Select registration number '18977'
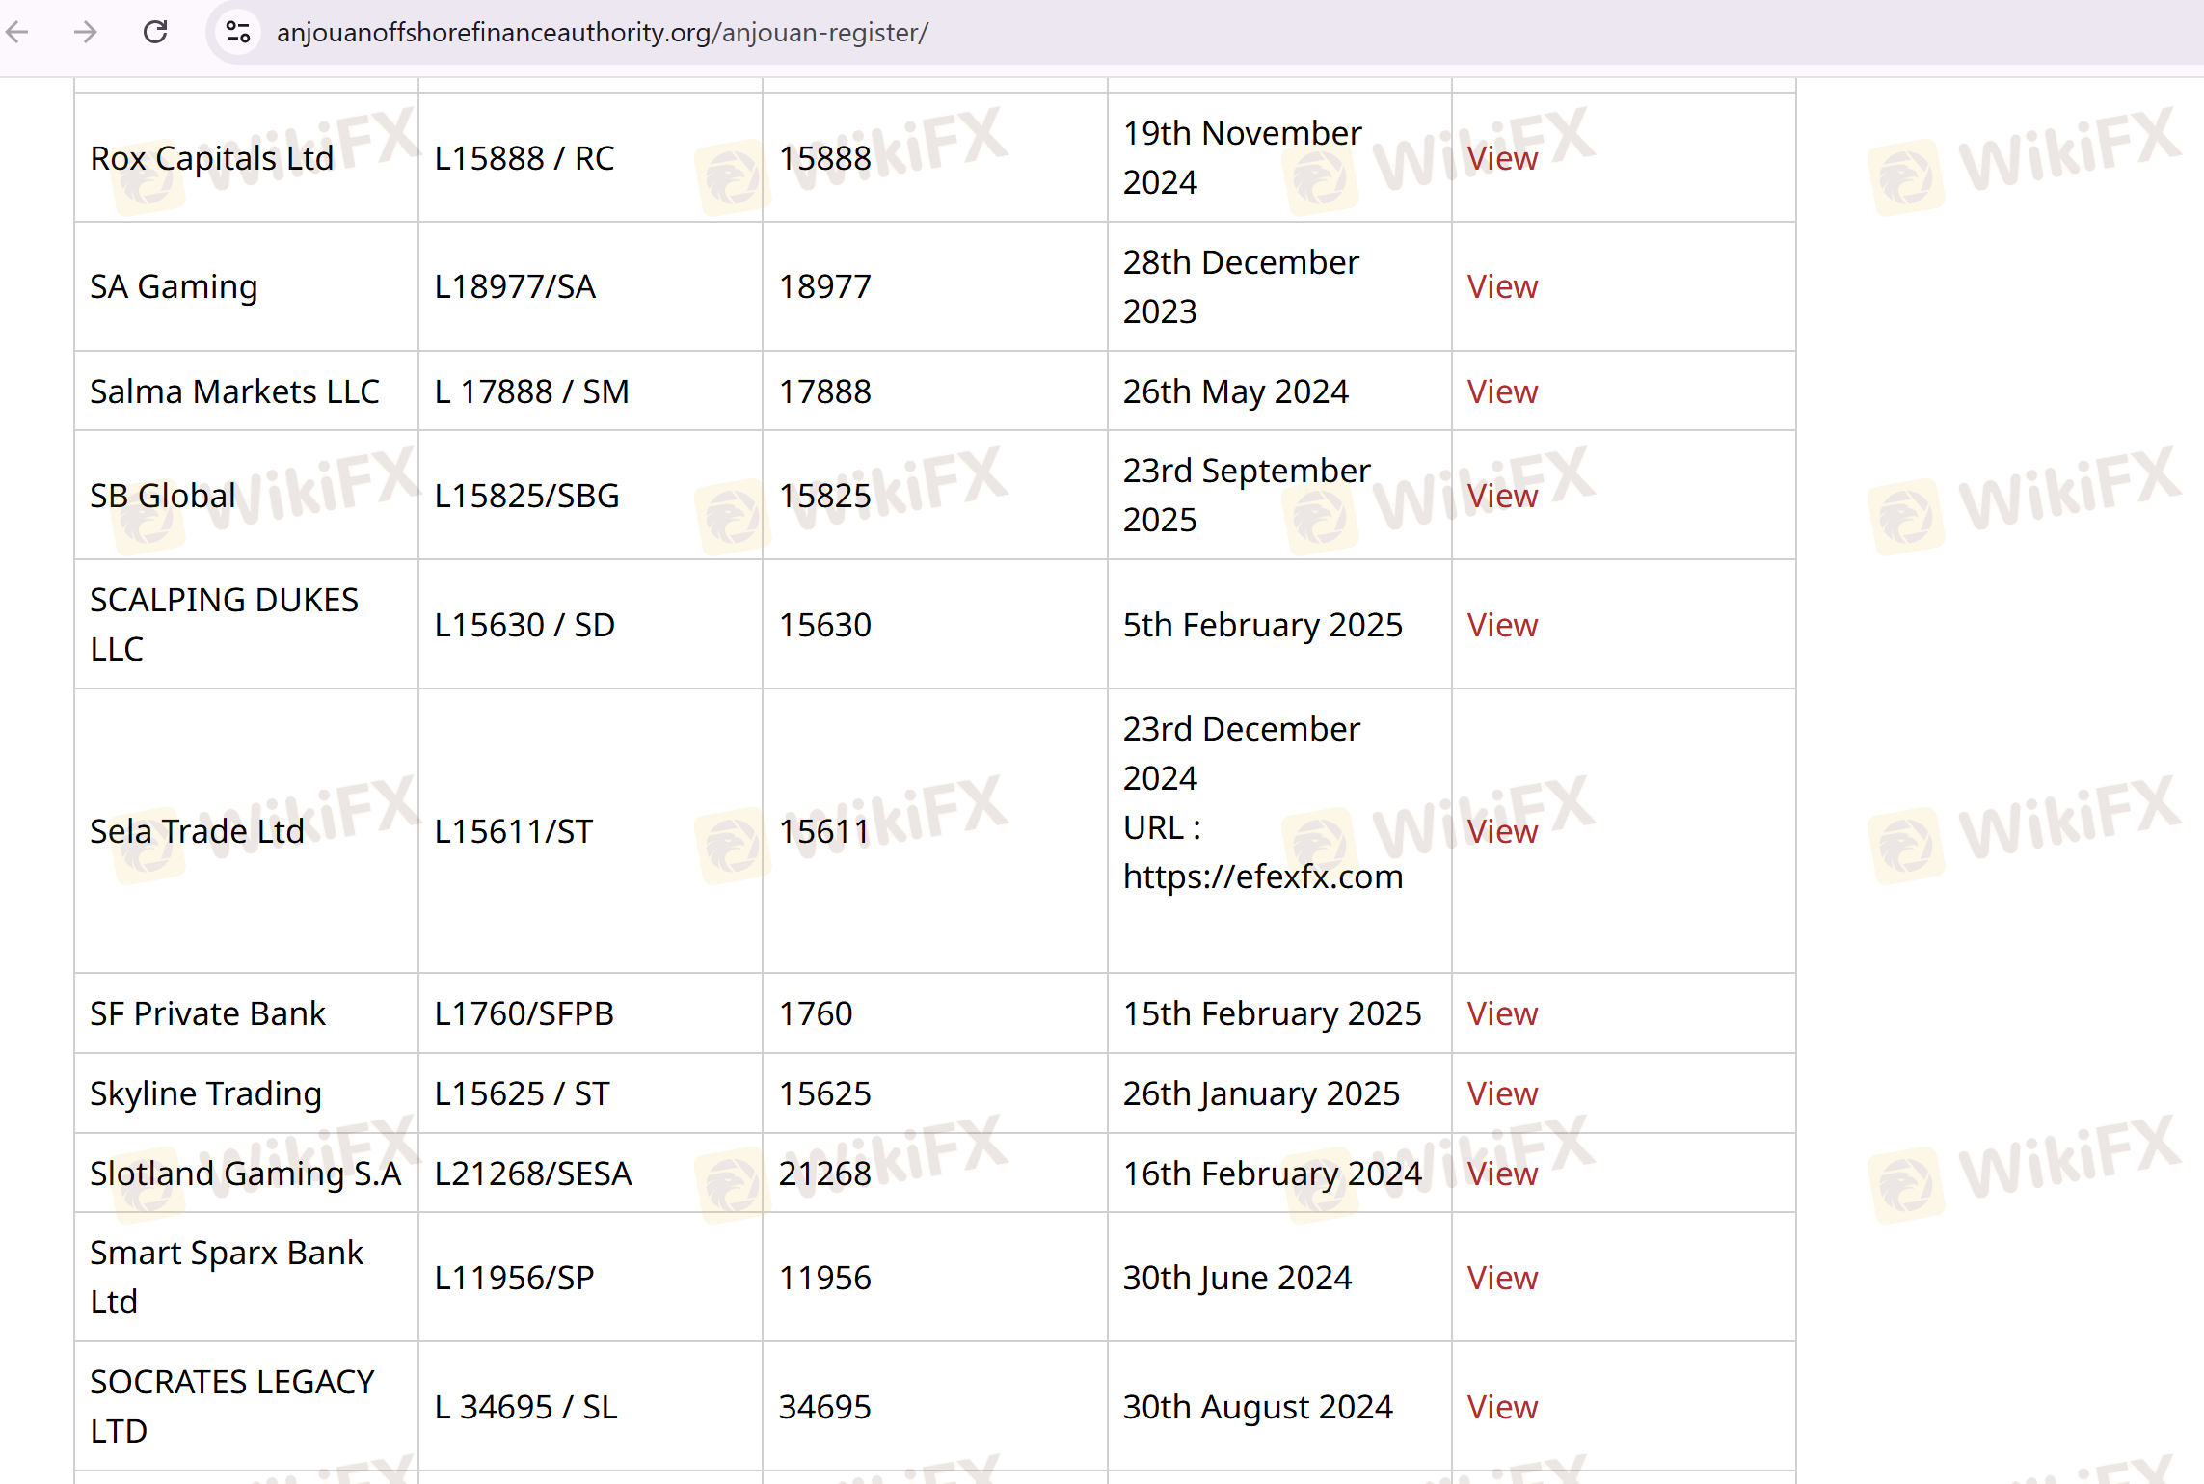 pos(825,286)
